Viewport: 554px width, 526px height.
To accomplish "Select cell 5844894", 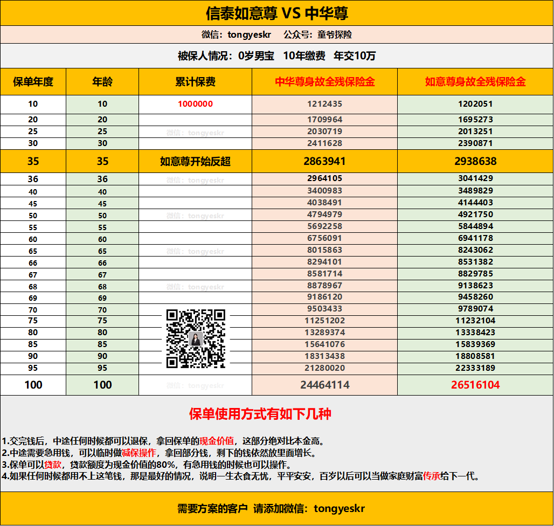I will [x=475, y=226].
